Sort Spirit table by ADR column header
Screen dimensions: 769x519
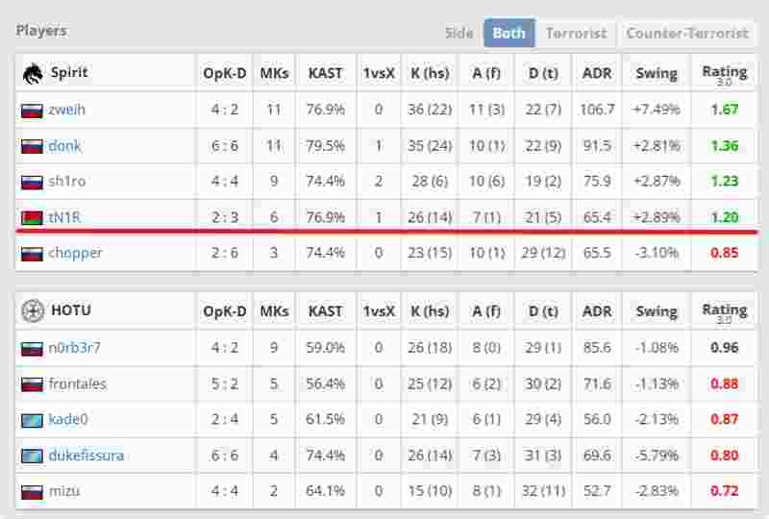(x=597, y=73)
